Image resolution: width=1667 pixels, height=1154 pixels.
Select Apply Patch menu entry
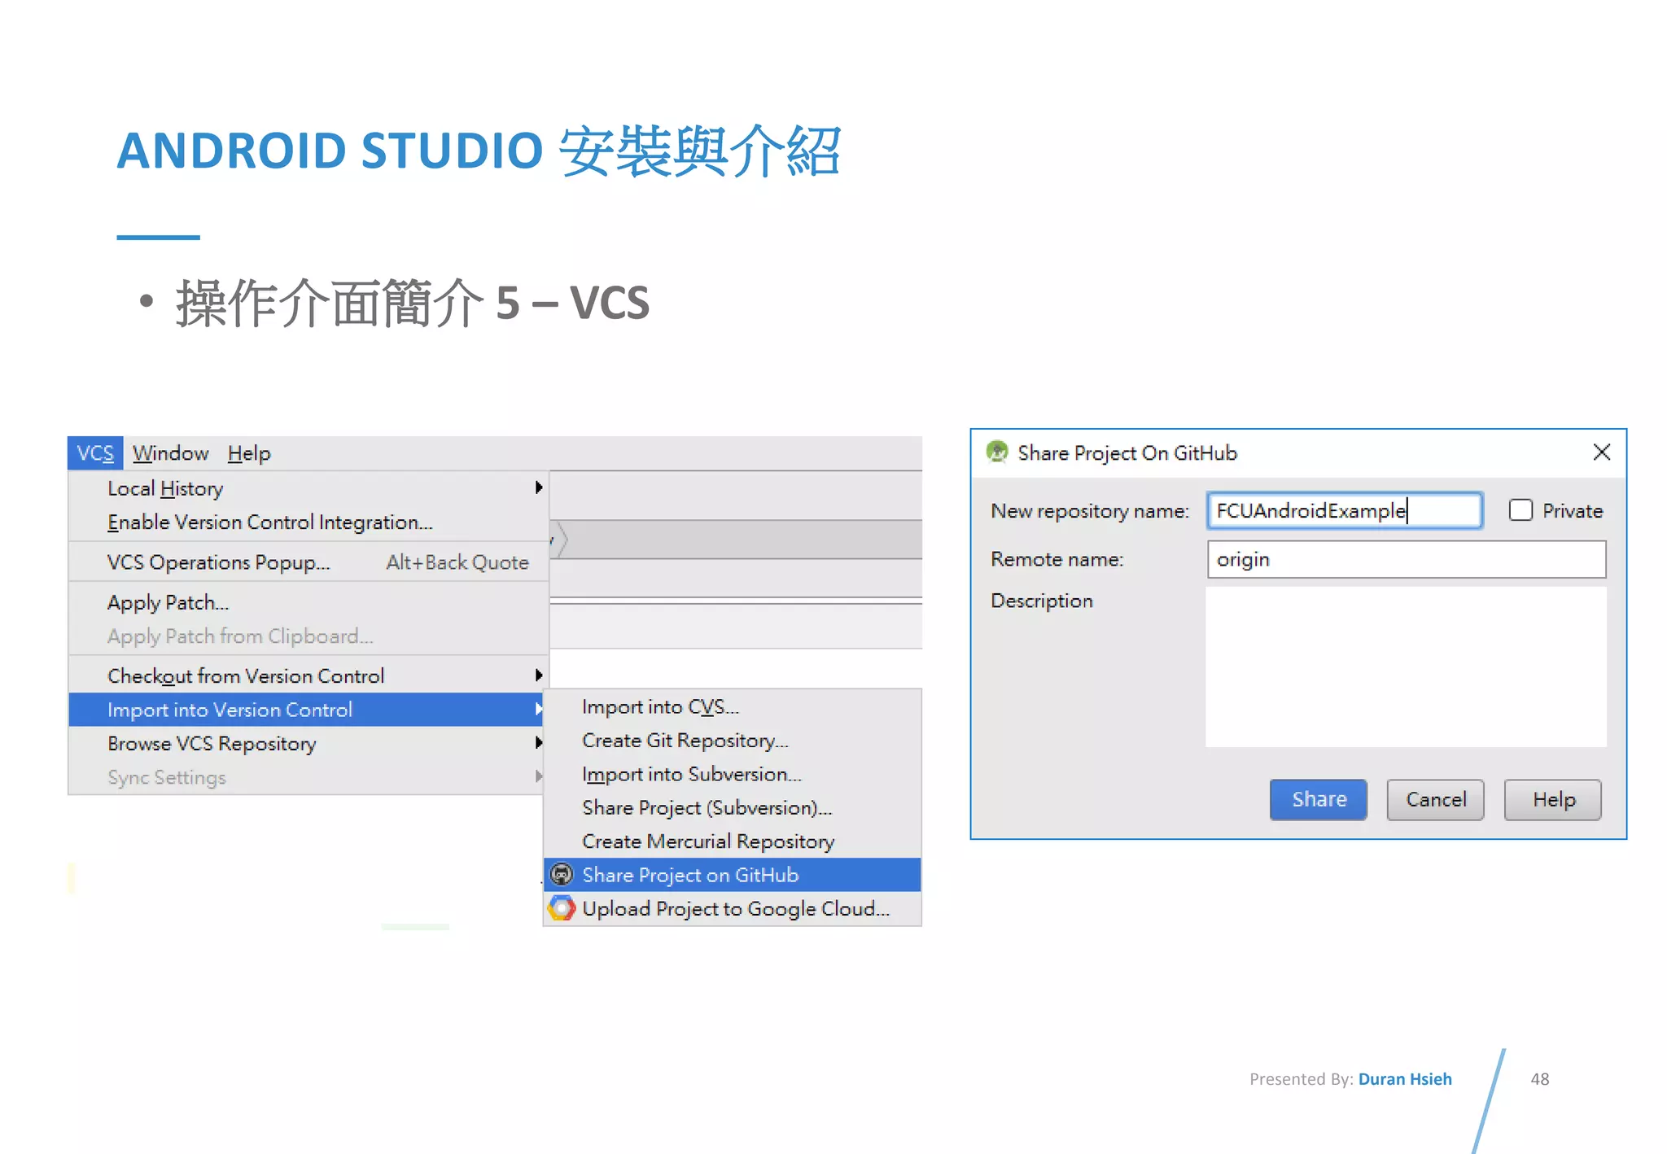click(x=308, y=602)
